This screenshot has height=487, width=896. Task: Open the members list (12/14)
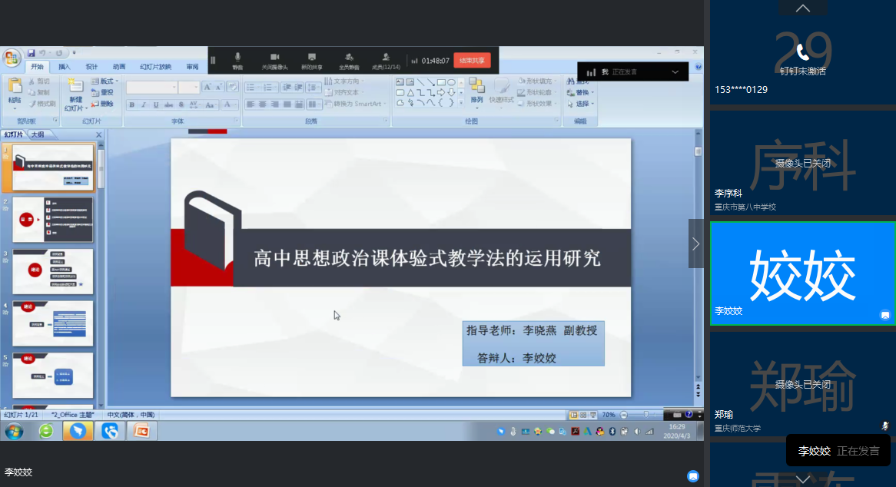coord(386,60)
